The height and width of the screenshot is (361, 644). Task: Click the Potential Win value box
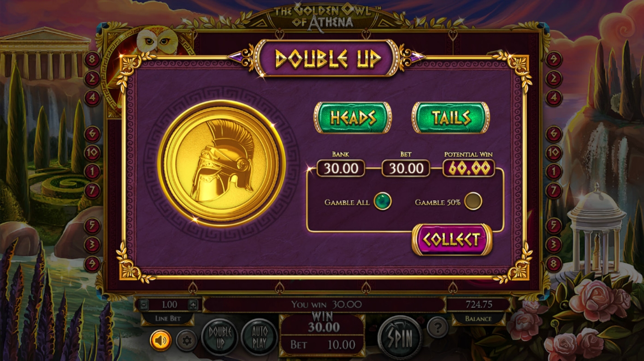click(468, 168)
